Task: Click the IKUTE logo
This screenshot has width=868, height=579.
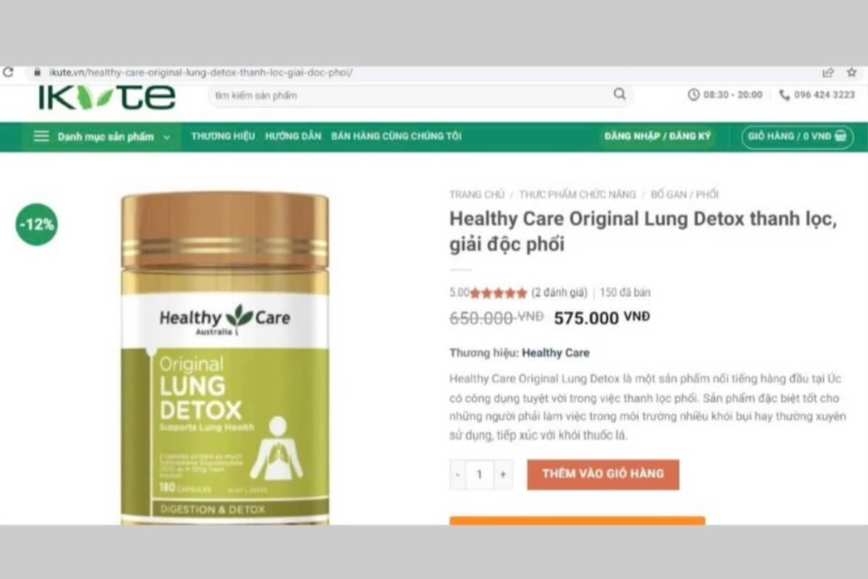Action: tap(107, 98)
